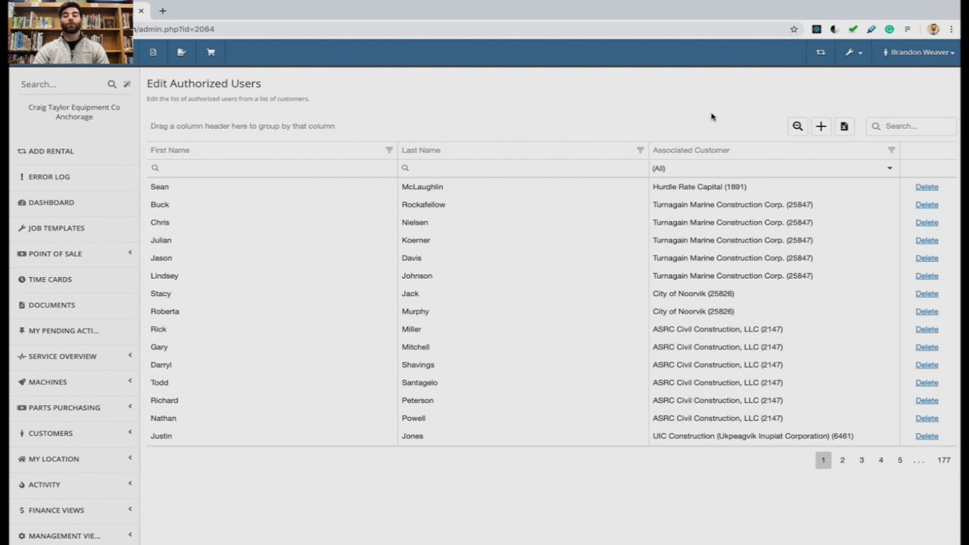969x545 pixels.
Task: Open the (All) customer filter dropdown
Action: (x=889, y=168)
